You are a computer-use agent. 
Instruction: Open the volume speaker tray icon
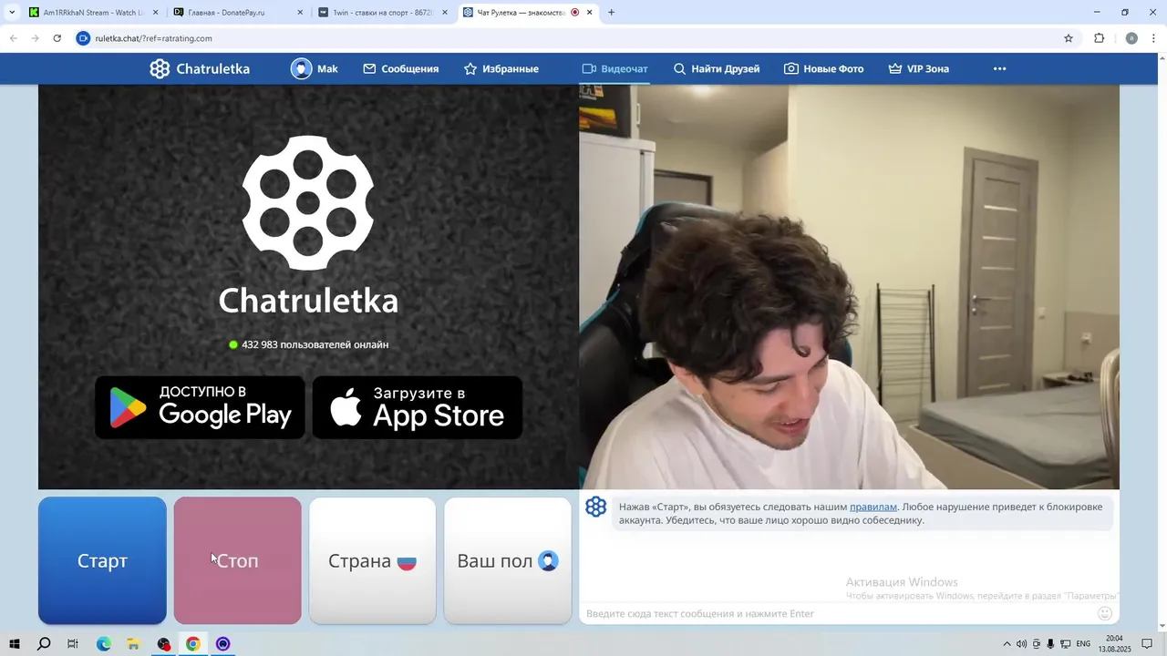(x=1021, y=644)
